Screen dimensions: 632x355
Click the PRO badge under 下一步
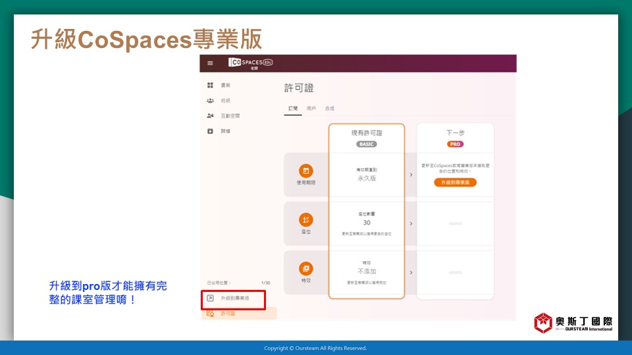coord(455,144)
